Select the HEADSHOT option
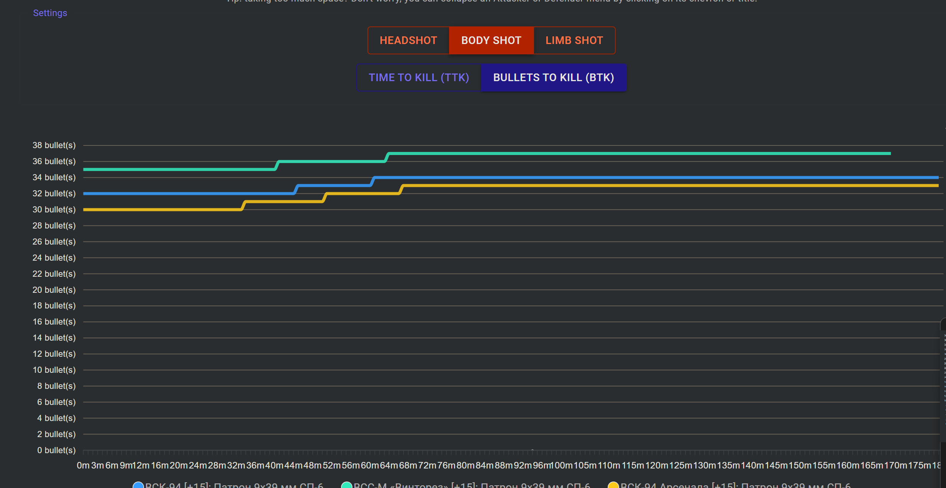Screen dimensions: 946x488 click(x=408, y=40)
